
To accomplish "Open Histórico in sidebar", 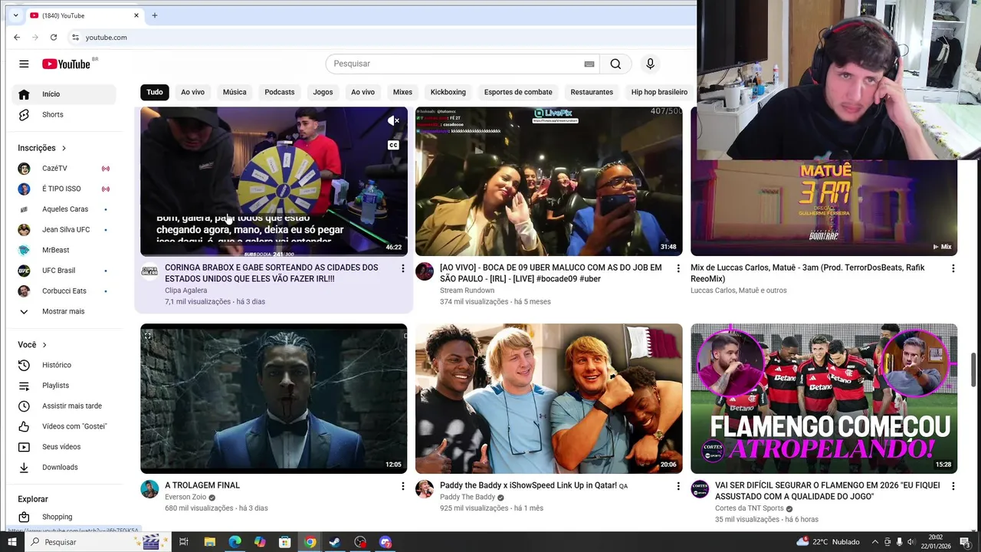I will click(64, 365).
